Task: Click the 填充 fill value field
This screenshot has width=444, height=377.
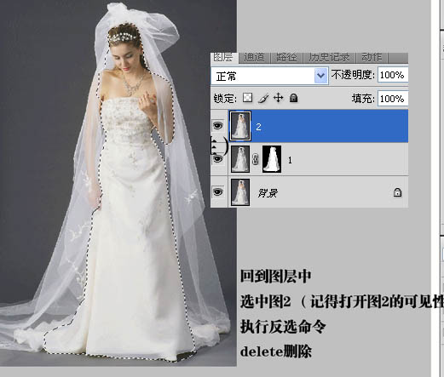Action: tap(393, 99)
